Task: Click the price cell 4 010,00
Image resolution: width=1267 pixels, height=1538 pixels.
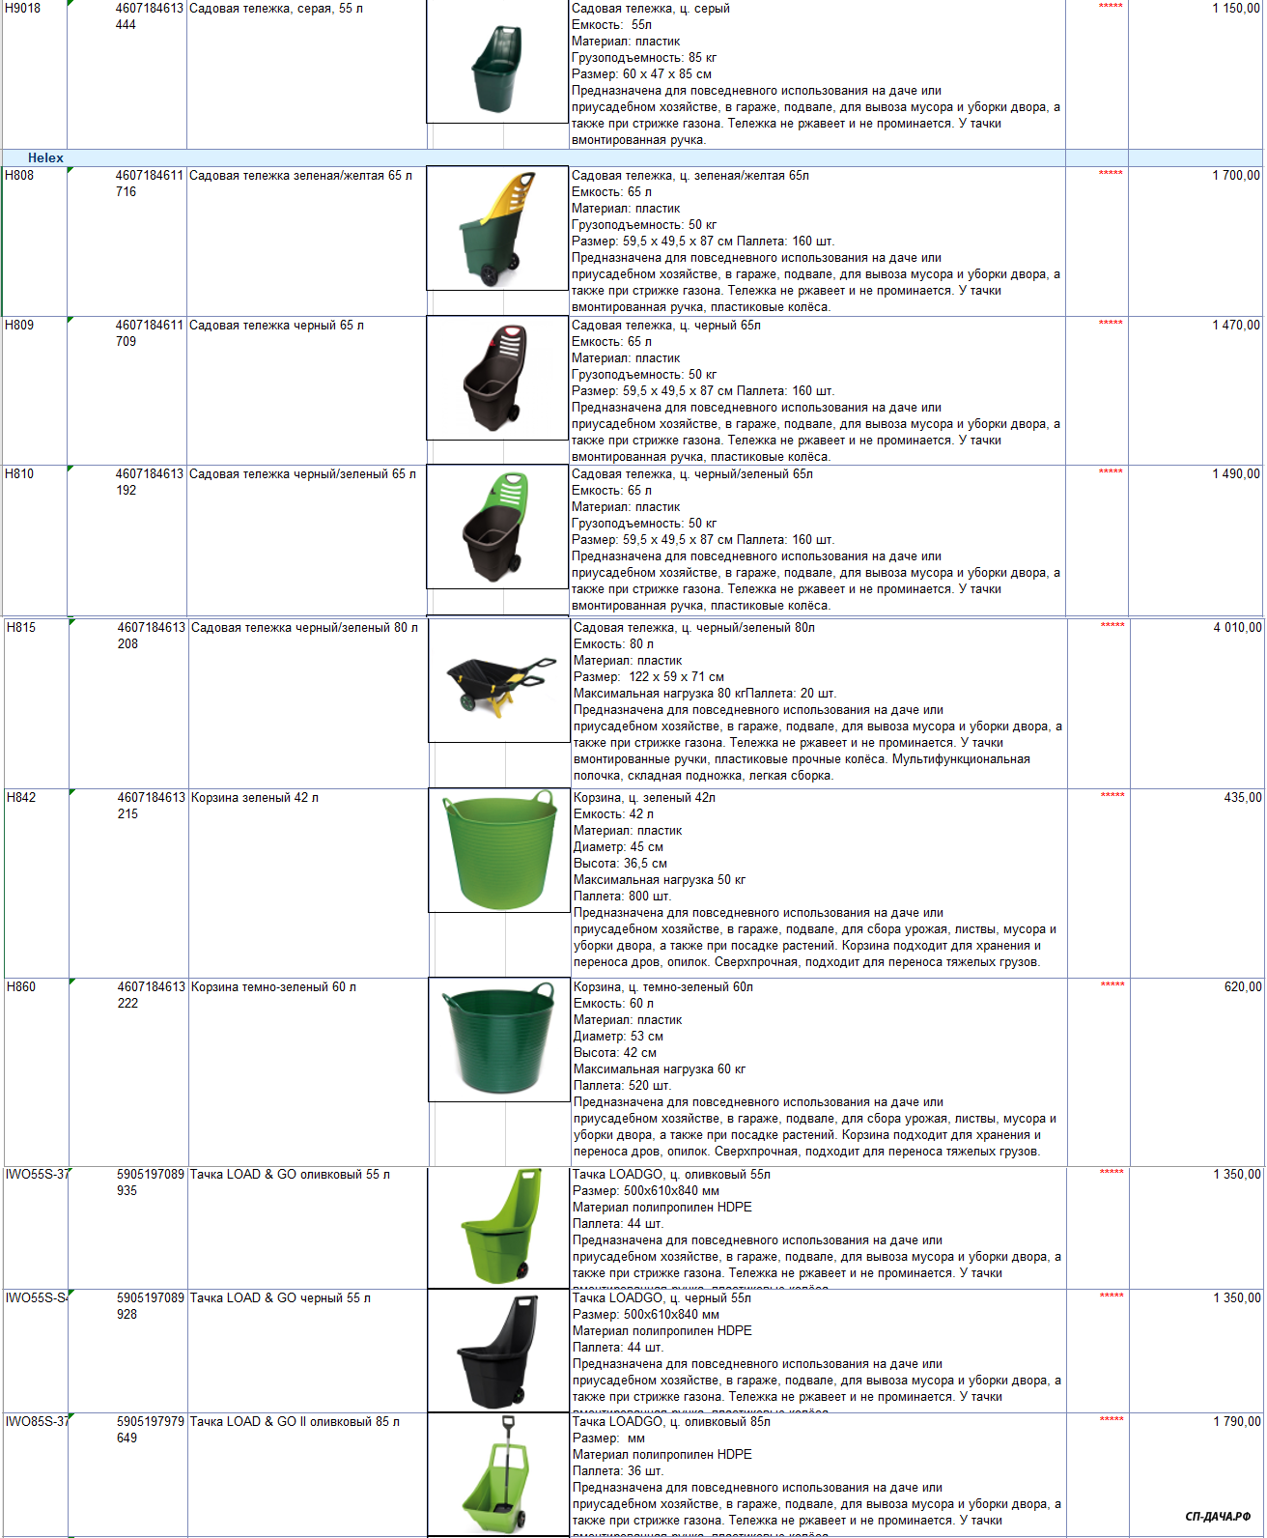Action: 1236,628
